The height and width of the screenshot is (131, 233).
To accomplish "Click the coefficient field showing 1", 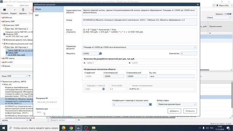I will [130, 104].
